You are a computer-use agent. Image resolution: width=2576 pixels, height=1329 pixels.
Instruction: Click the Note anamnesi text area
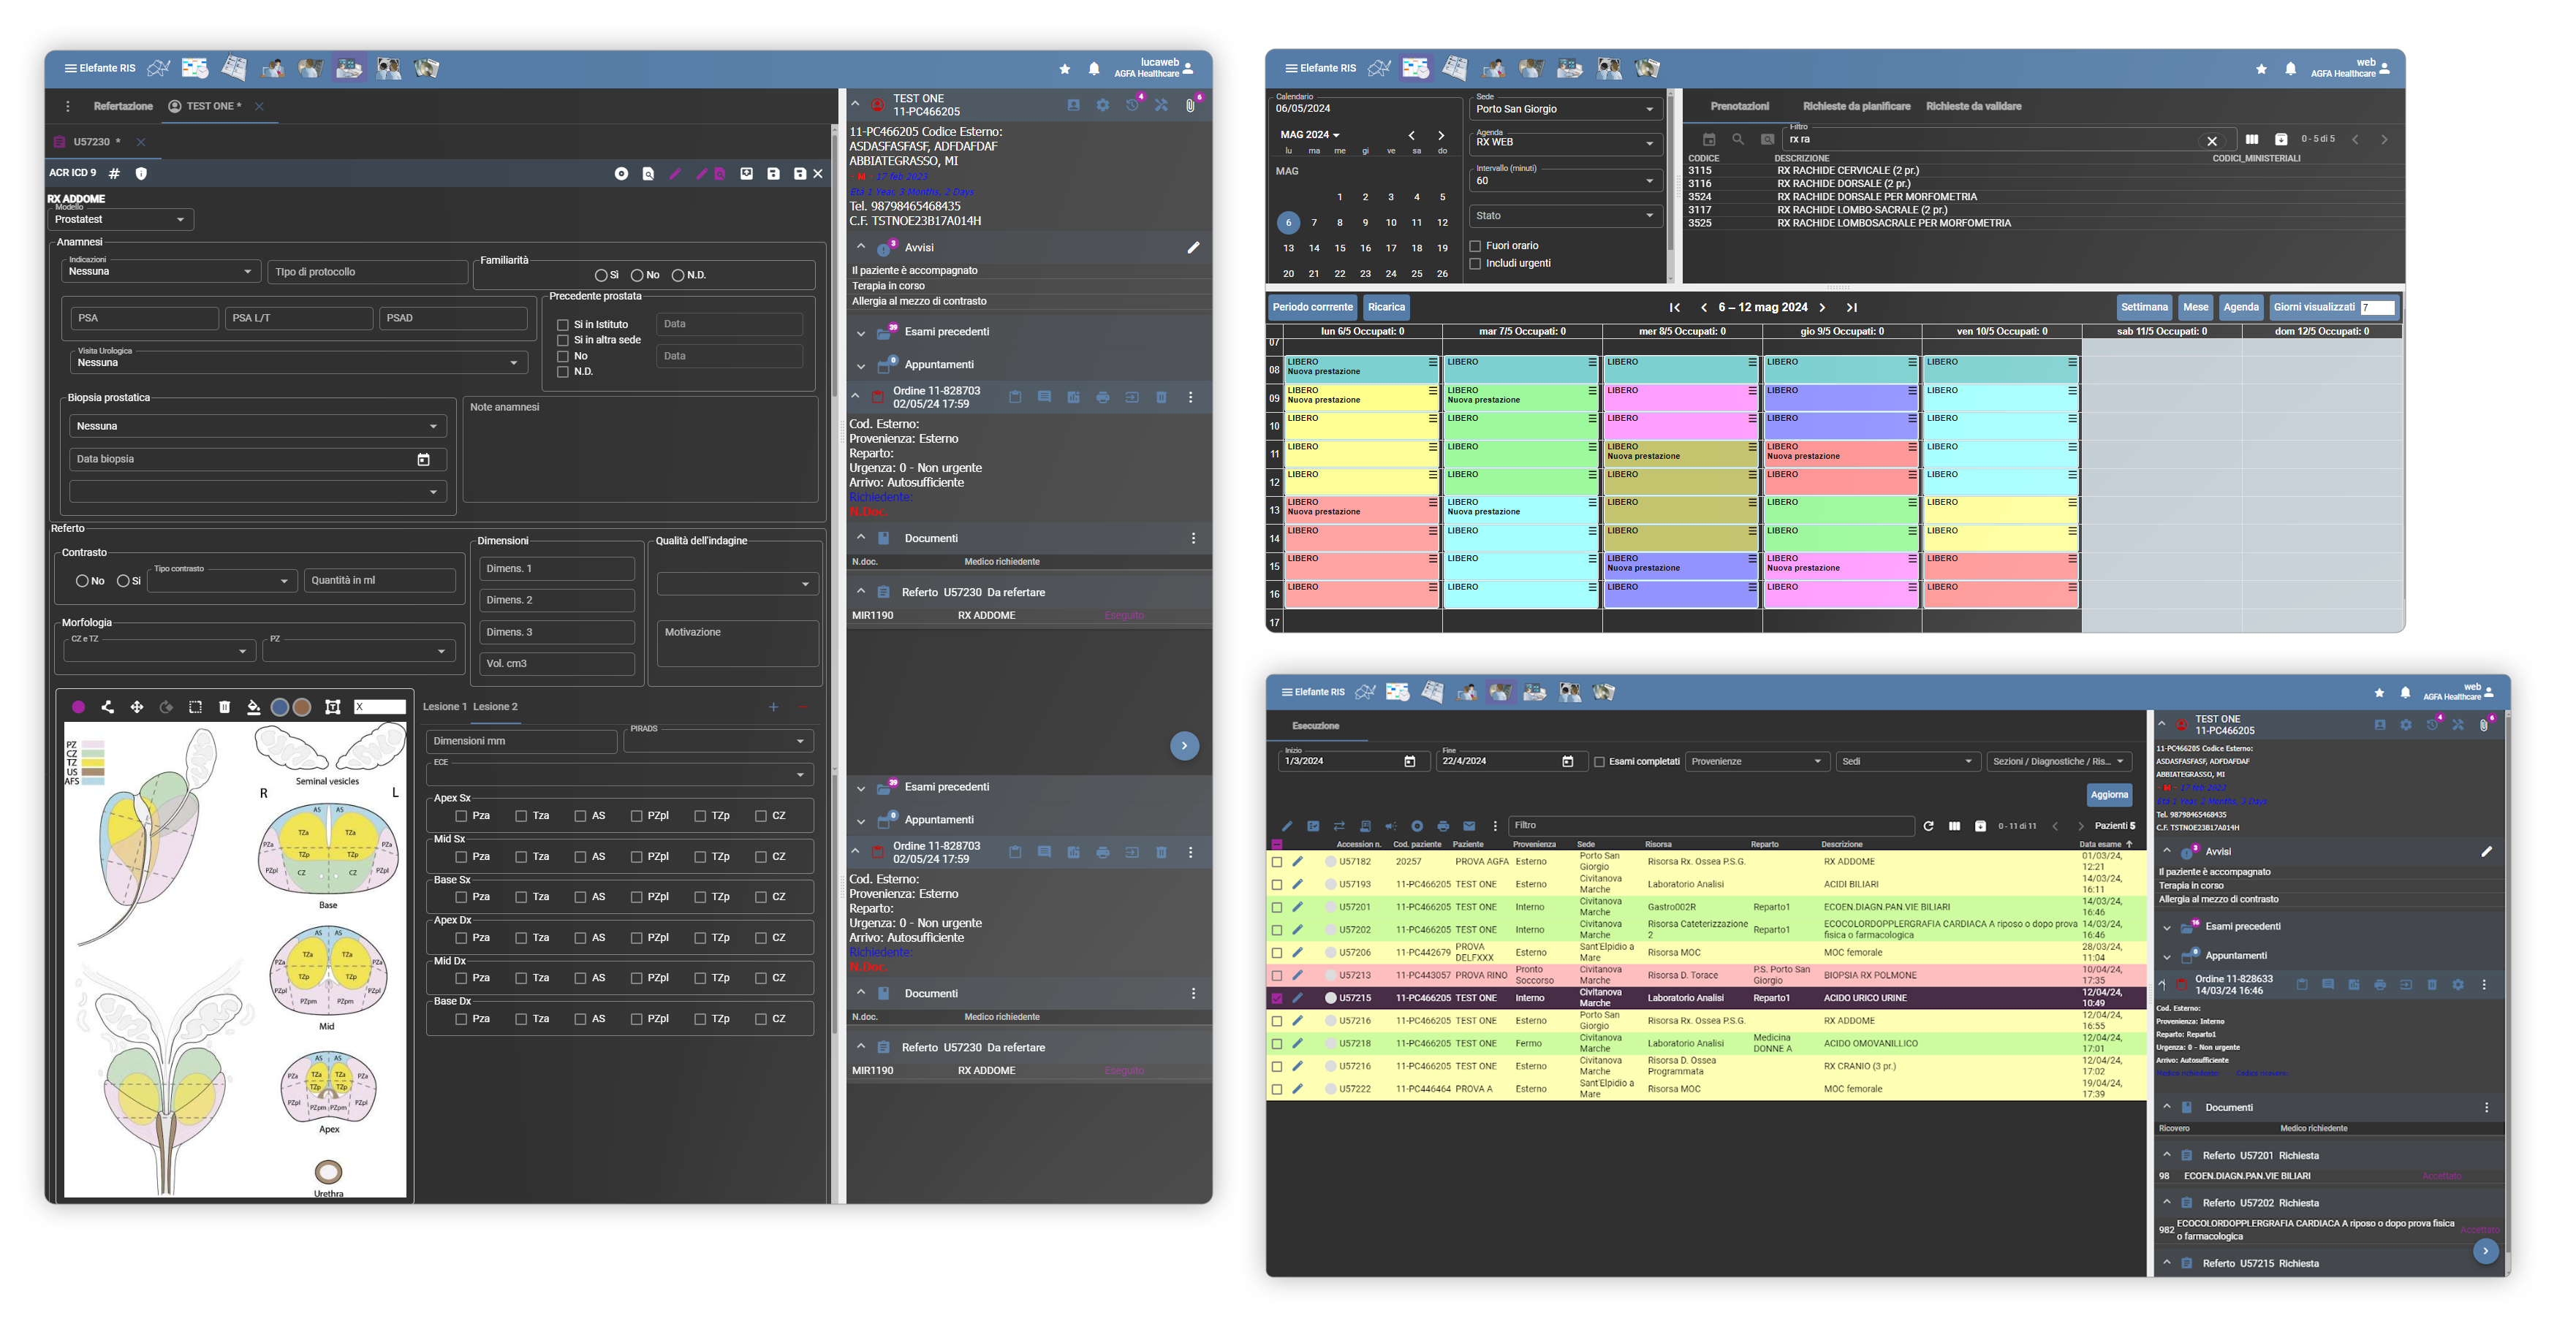[x=640, y=449]
